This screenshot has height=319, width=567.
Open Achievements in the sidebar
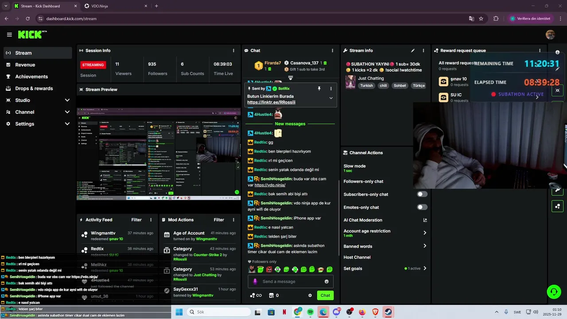38,77
